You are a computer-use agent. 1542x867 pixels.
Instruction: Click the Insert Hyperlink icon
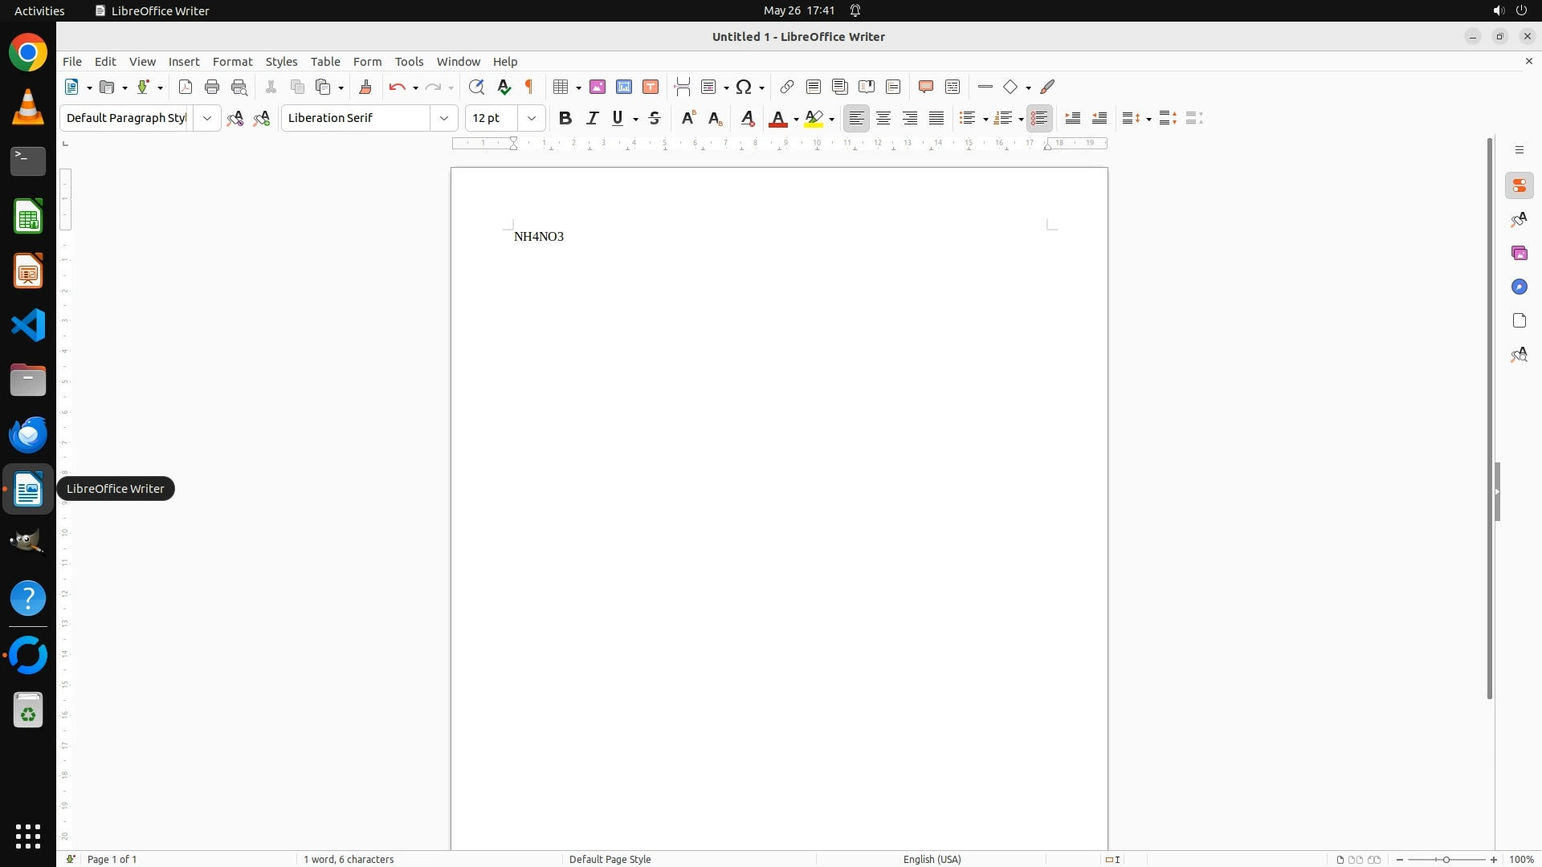point(787,87)
